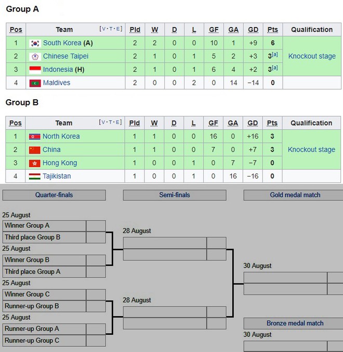The height and width of the screenshot is (352, 343).
Task: Click the Indonesia flag icon
Action: (35, 70)
